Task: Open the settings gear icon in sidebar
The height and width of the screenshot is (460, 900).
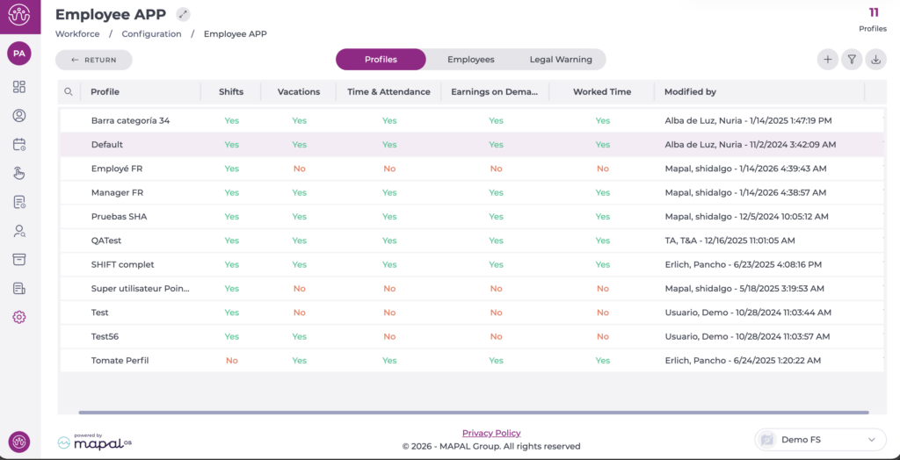Action: (x=19, y=317)
